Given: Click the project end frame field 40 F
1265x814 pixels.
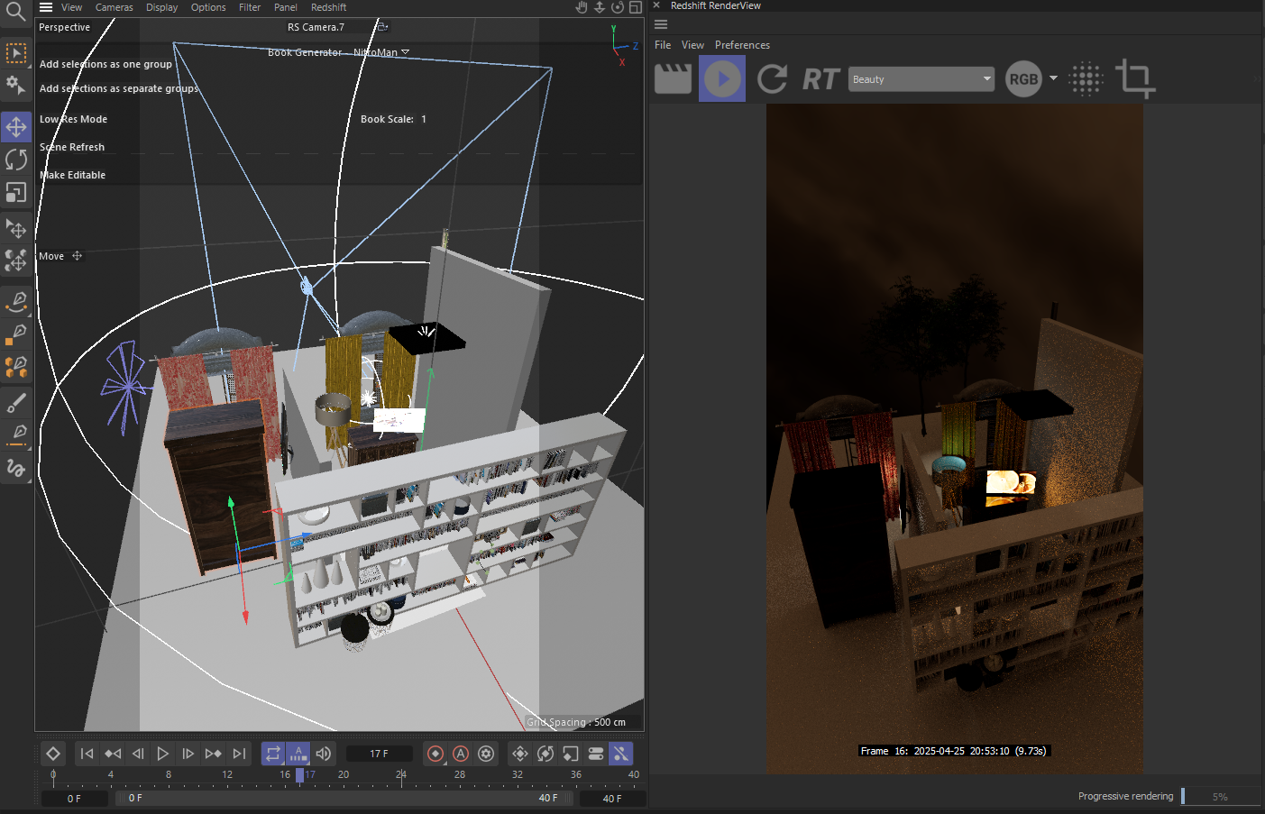Looking at the screenshot, I should tap(612, 799).
